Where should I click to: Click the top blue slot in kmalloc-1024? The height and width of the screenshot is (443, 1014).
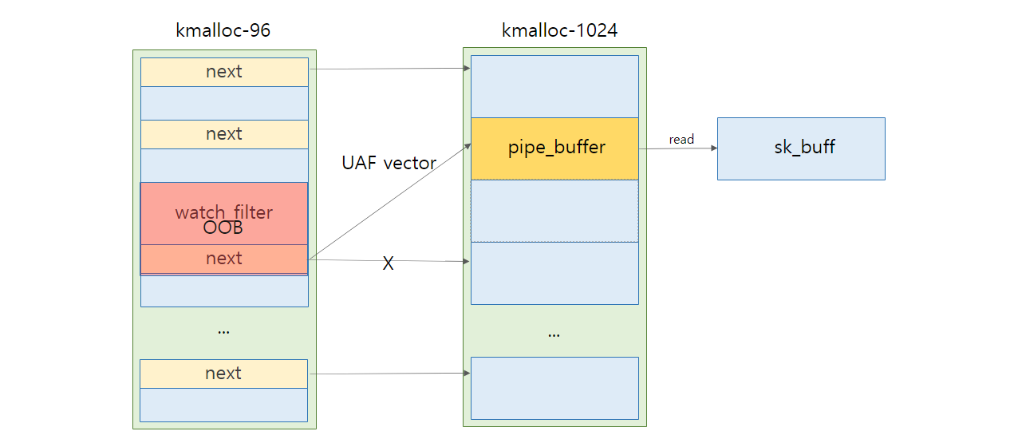click(555, 86)
